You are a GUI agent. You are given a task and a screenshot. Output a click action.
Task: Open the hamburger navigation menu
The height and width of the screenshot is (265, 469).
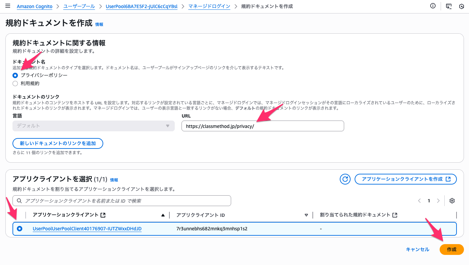coord(8,6)
